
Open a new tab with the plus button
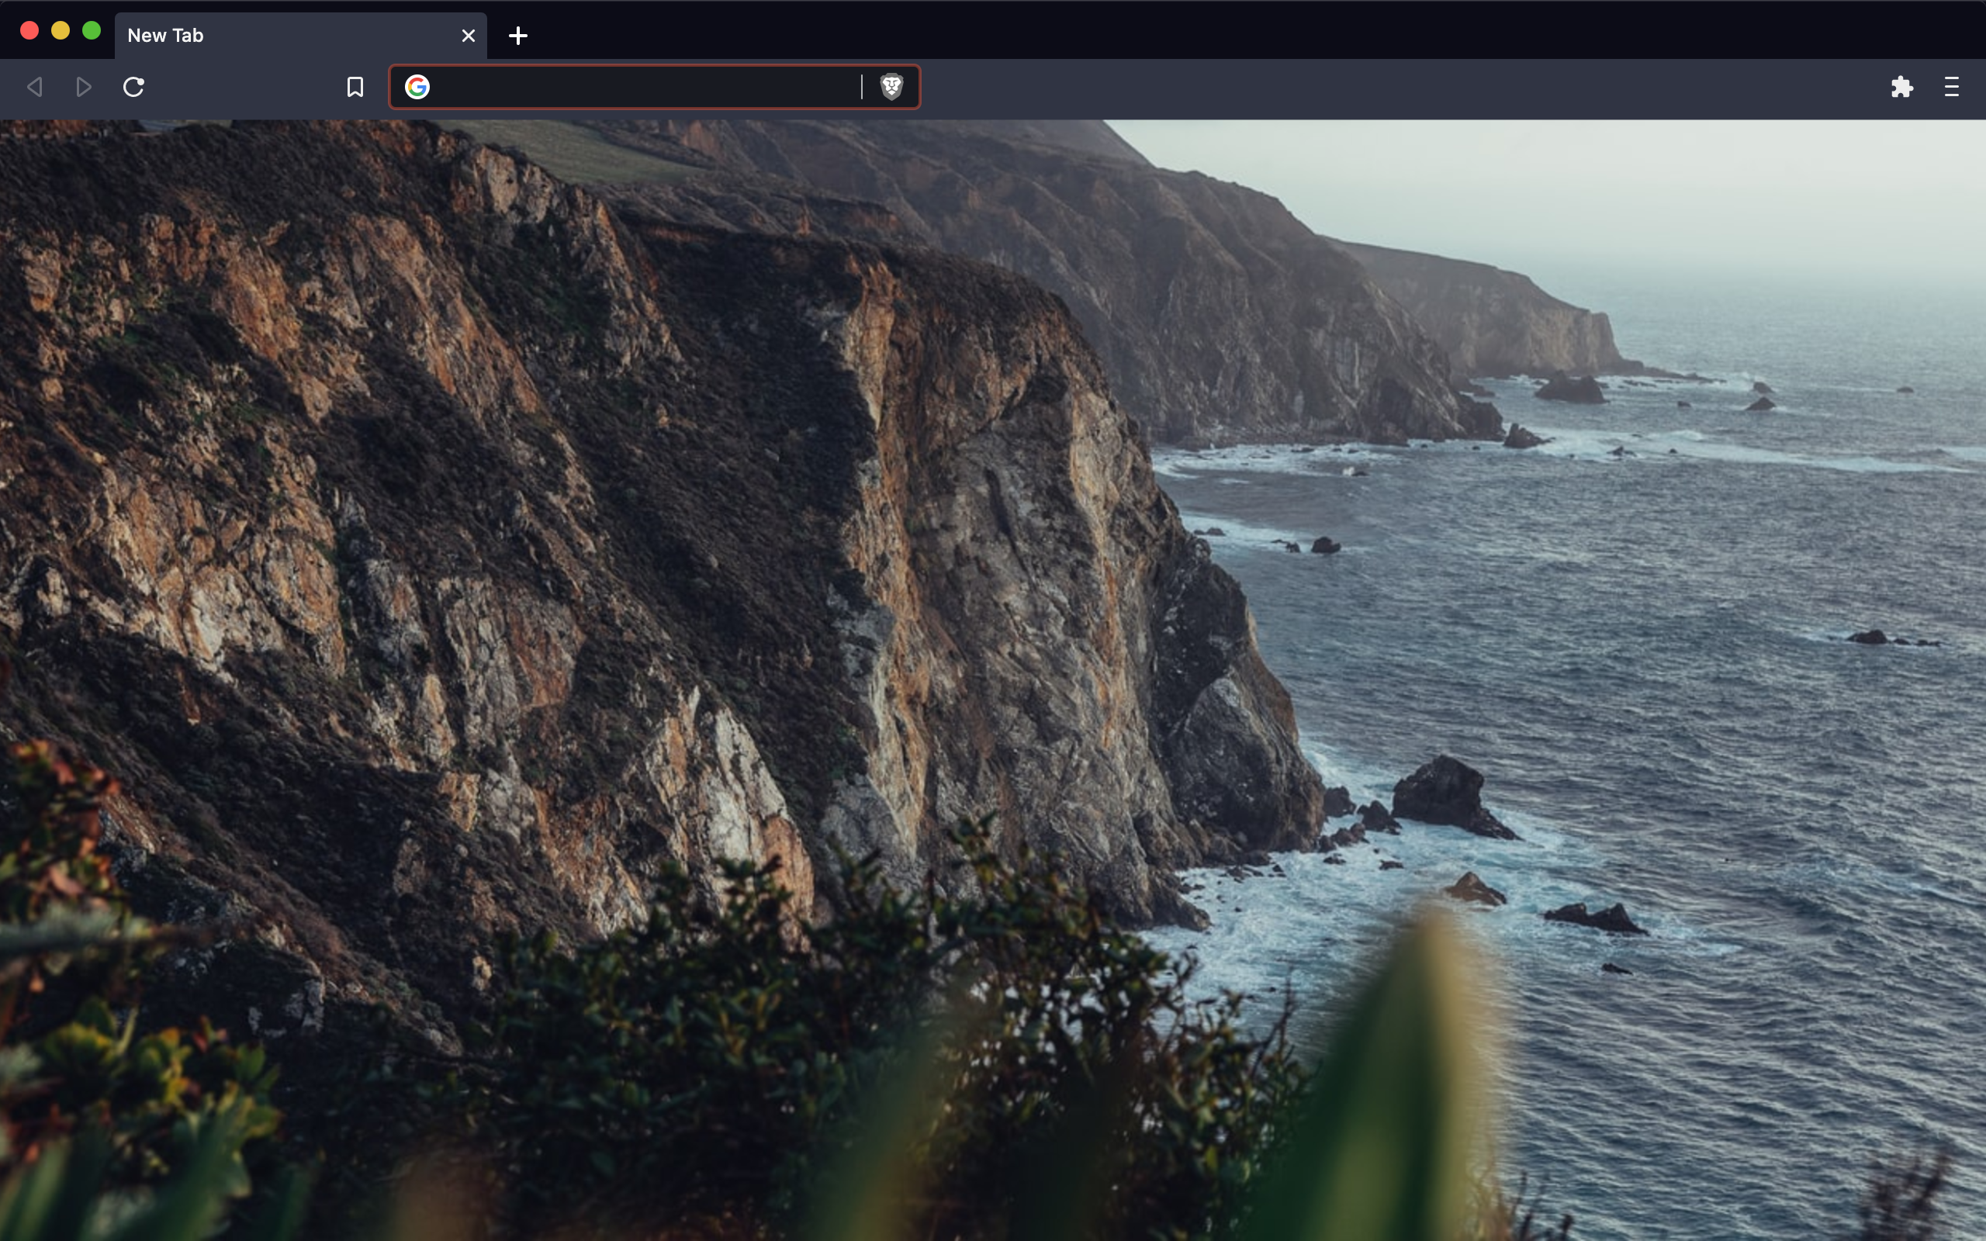(x=518, y=36)
